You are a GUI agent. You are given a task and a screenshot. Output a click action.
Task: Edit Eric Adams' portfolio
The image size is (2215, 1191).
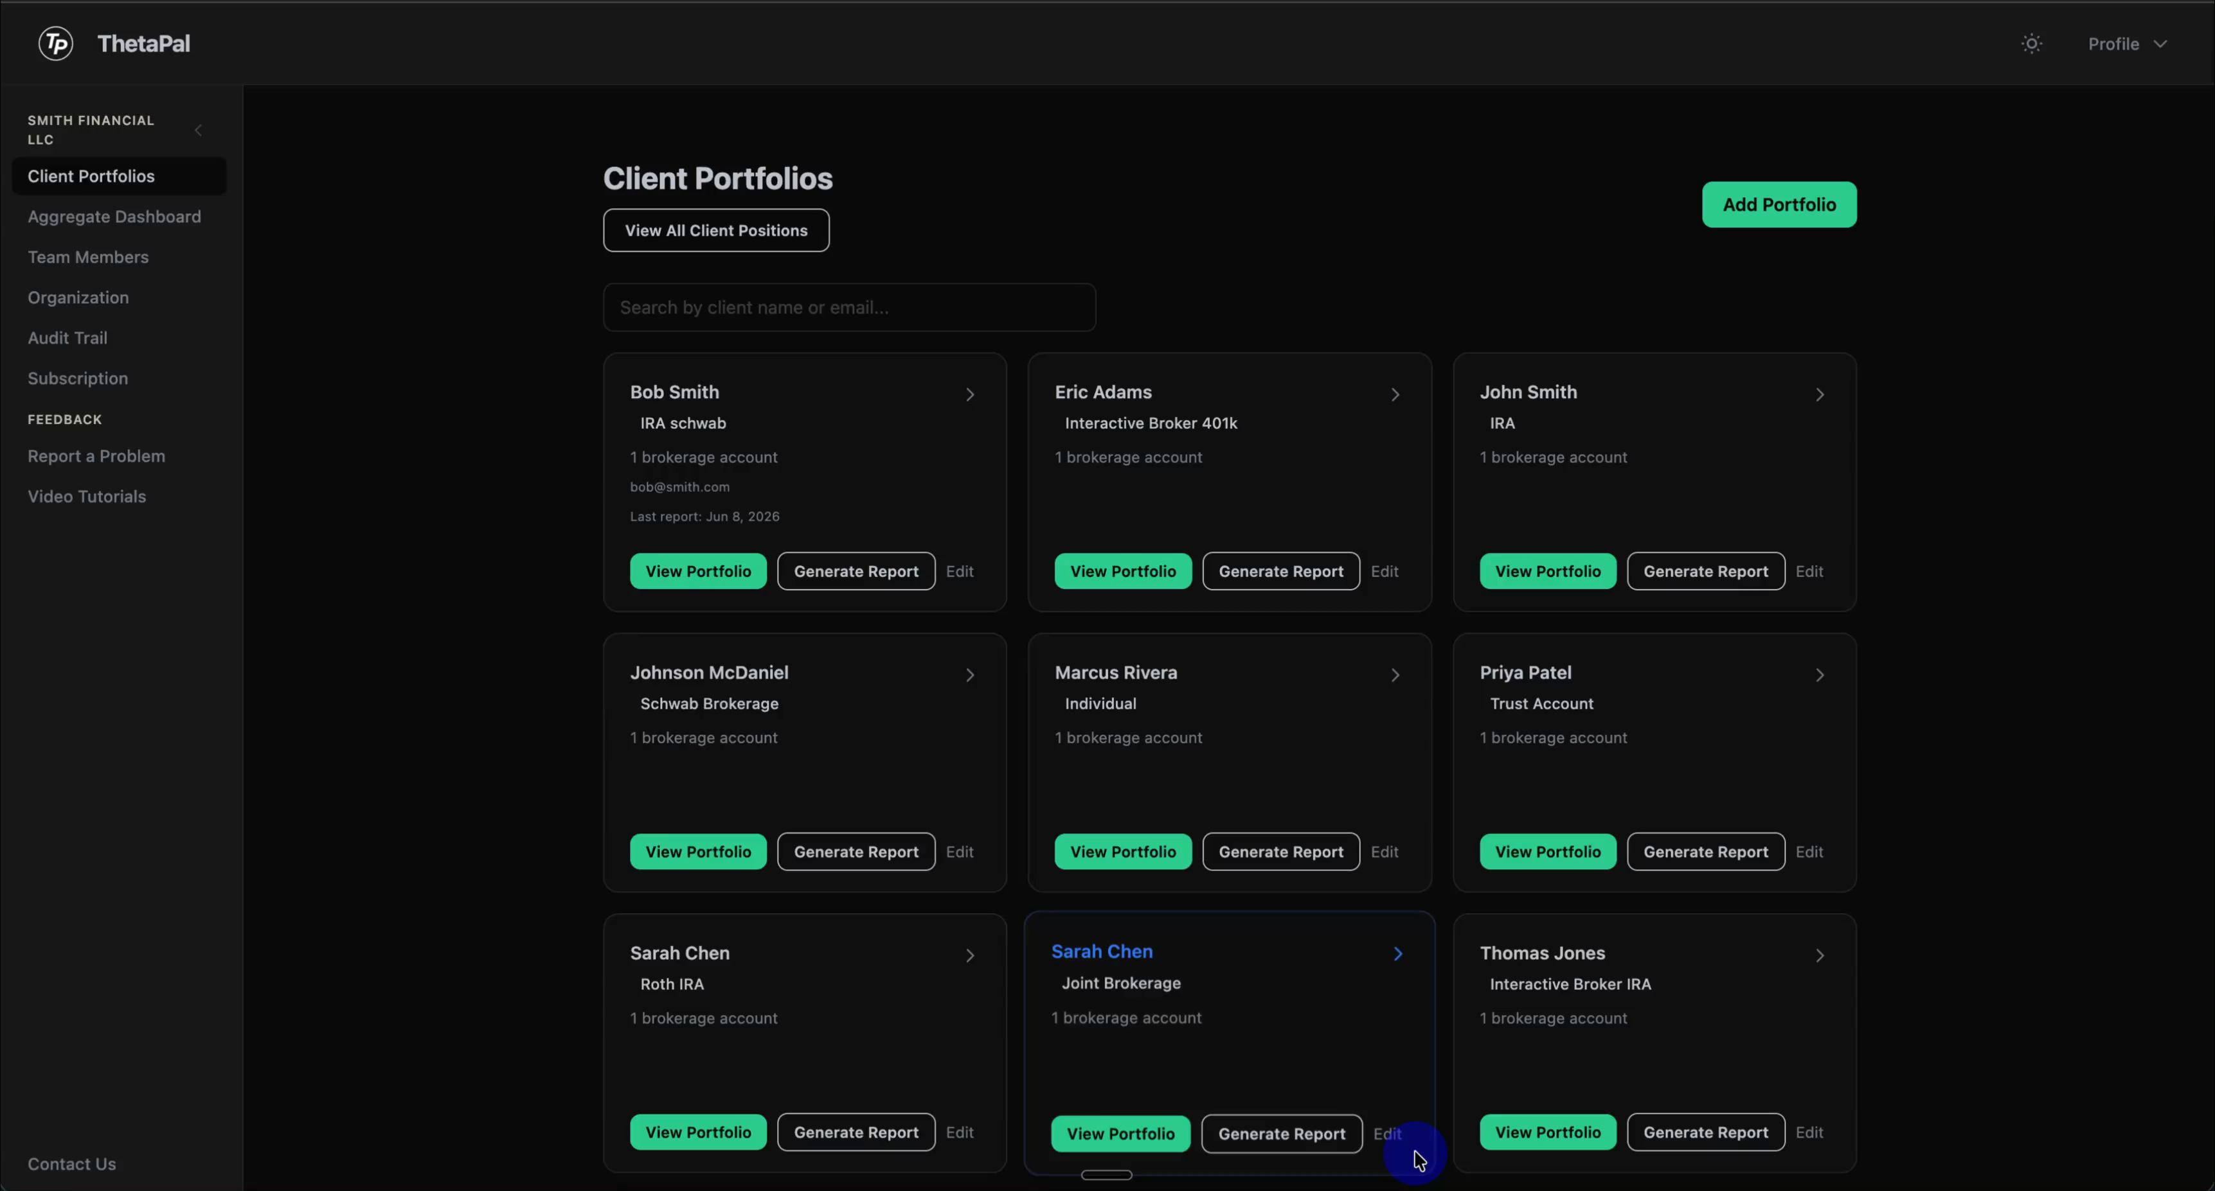click(1385, 572)
